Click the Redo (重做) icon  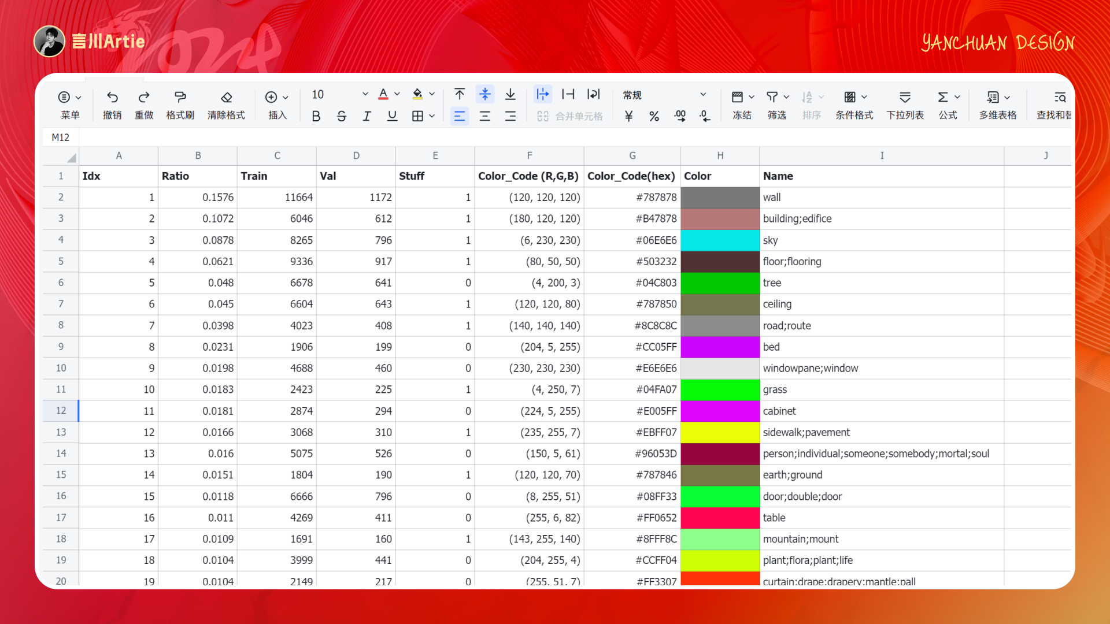(x=144, y=97)
